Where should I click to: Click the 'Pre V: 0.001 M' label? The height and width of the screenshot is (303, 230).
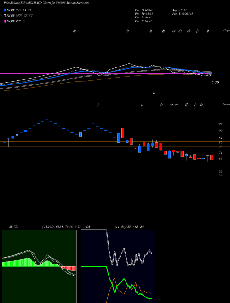[x=182, y=14]
